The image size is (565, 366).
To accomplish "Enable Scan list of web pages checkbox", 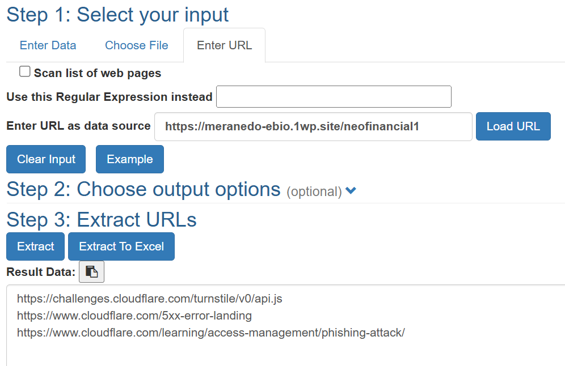I will tap(25, 72).
